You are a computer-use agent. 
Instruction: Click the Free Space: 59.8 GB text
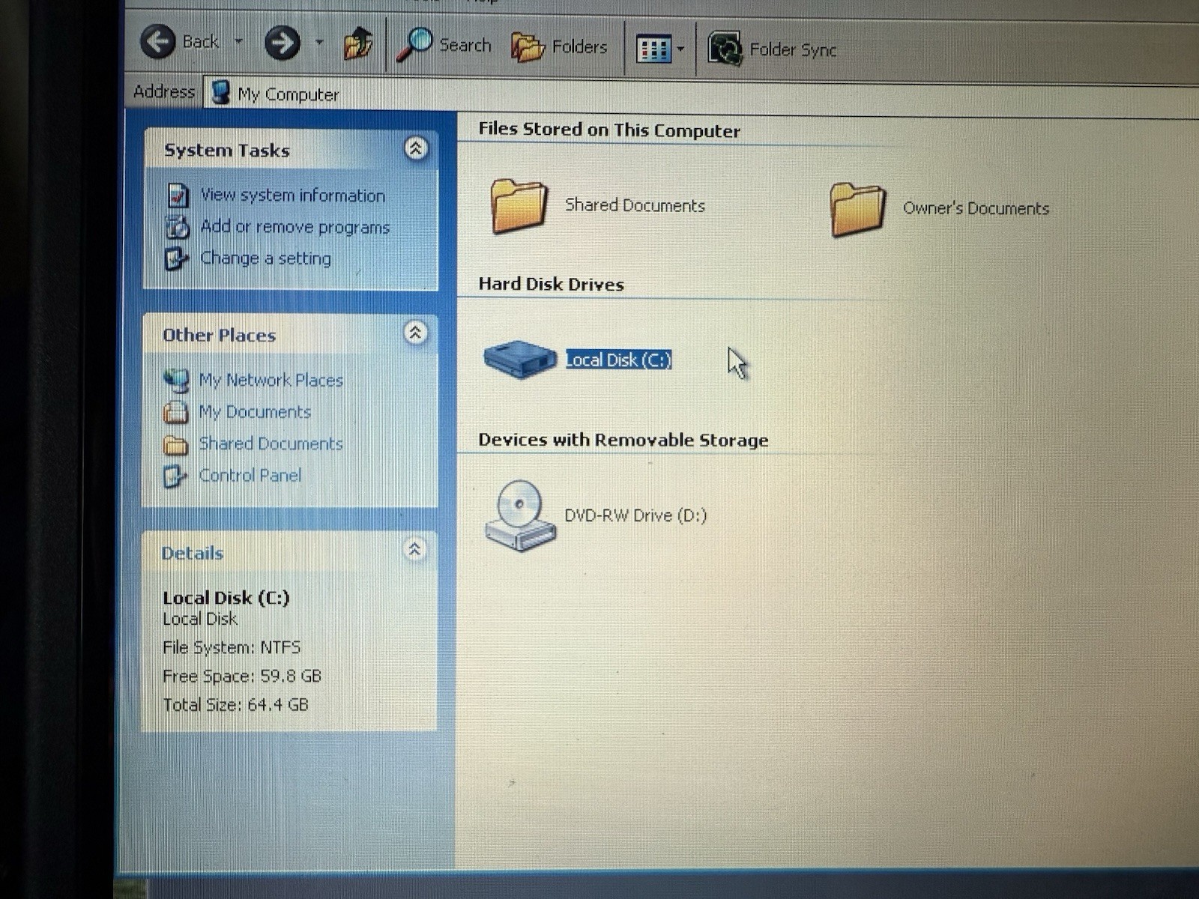242,676
